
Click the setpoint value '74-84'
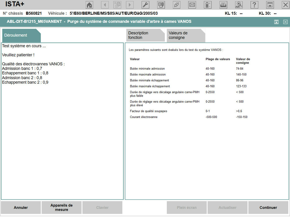(x=240, y=69)
